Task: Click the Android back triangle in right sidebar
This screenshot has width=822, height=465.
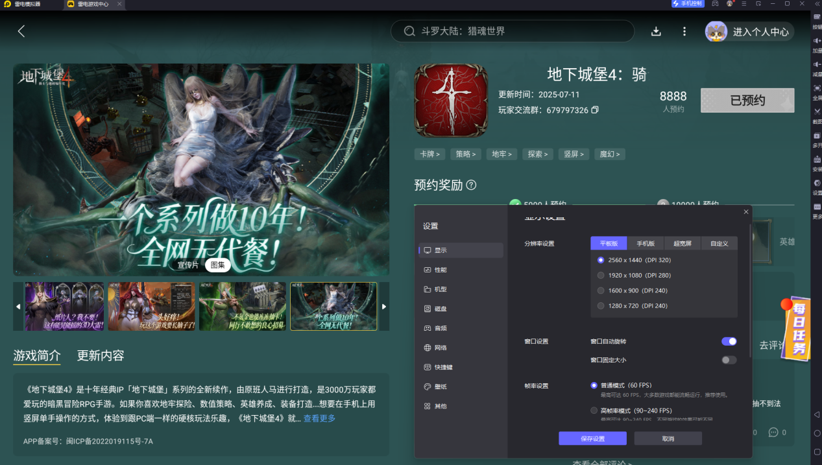Action: [817, 414]
